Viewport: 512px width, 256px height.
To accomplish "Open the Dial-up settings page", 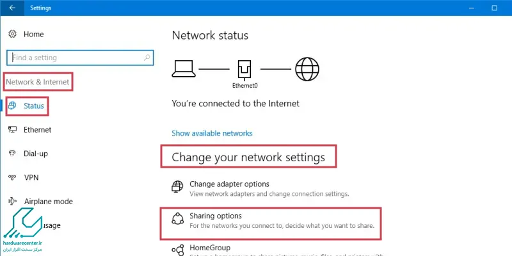I will click(x=36, y=154).
